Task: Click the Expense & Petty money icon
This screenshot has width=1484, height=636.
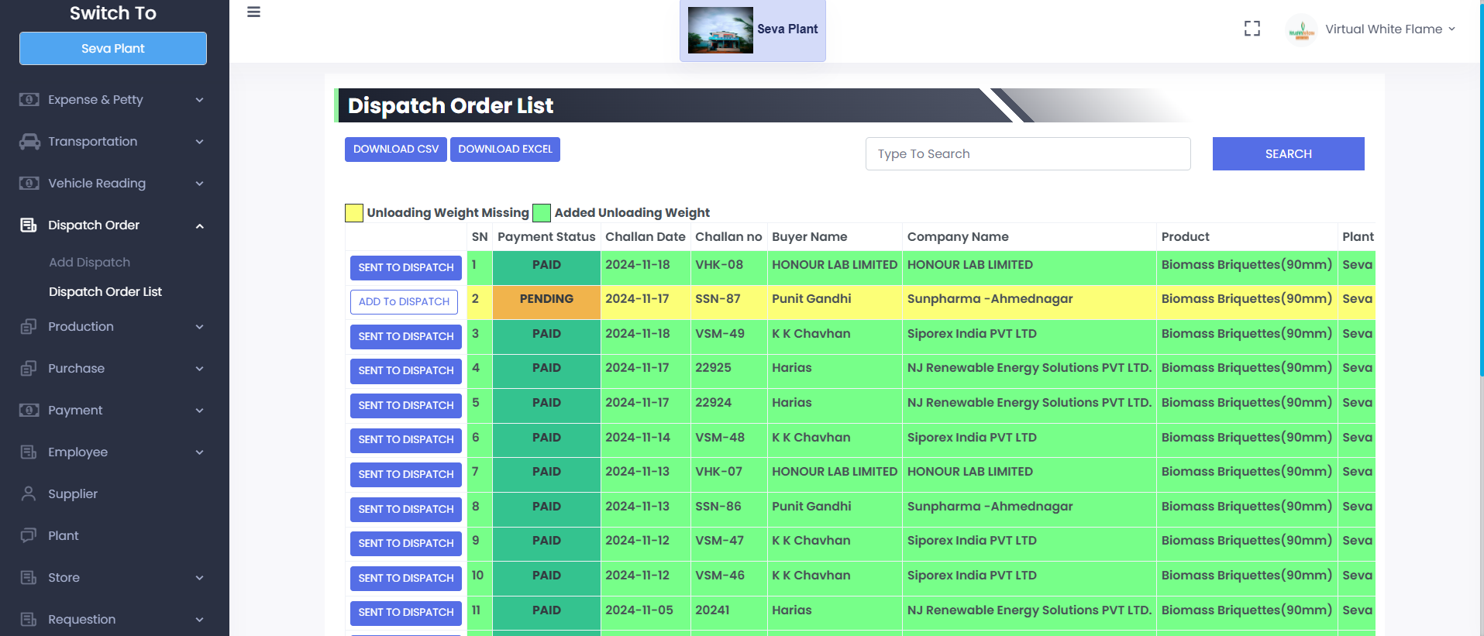Action: click(x=29, y=100)
